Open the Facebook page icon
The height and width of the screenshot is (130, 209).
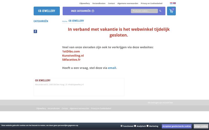[x=35, y=31]
